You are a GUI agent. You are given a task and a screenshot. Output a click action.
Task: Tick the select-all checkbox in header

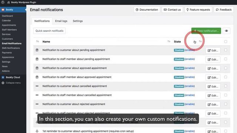[x=226, y=42]
